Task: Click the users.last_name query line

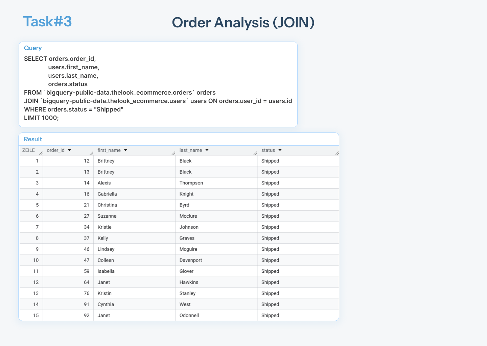Action: 73,76
